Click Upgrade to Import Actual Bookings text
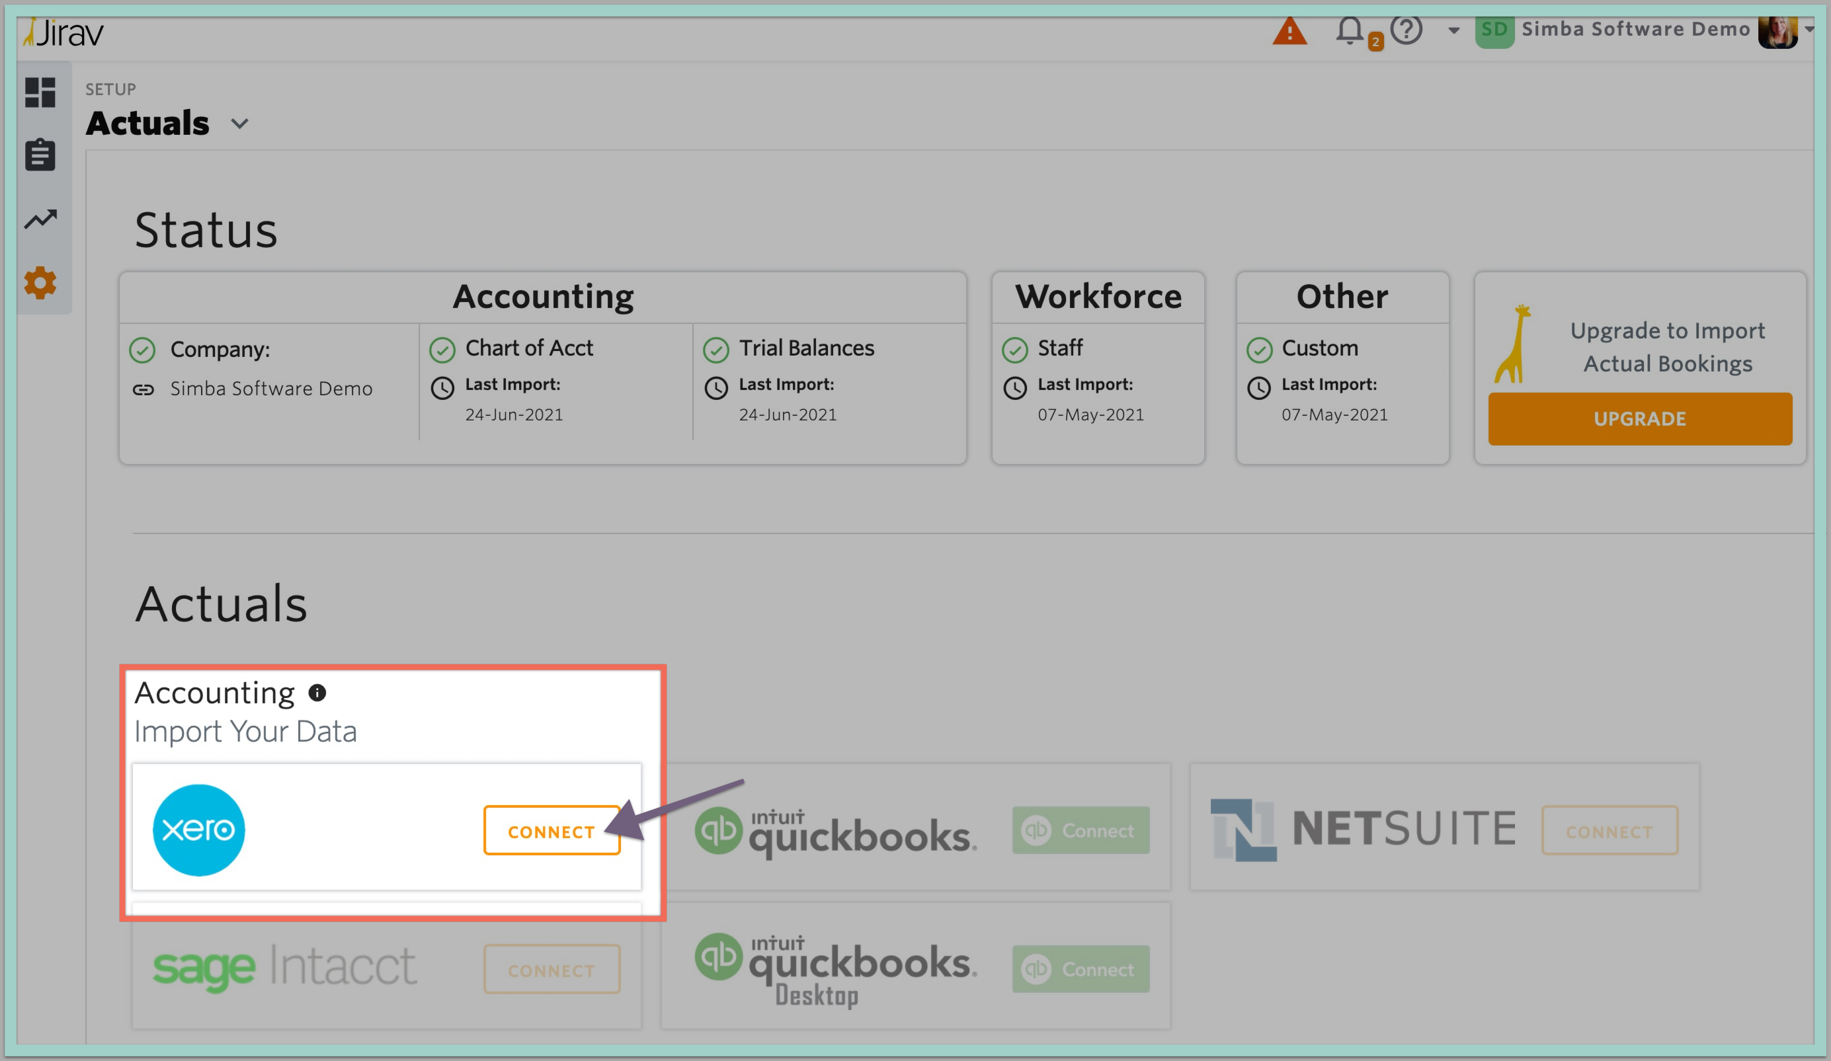 [x=1668, y=347]
